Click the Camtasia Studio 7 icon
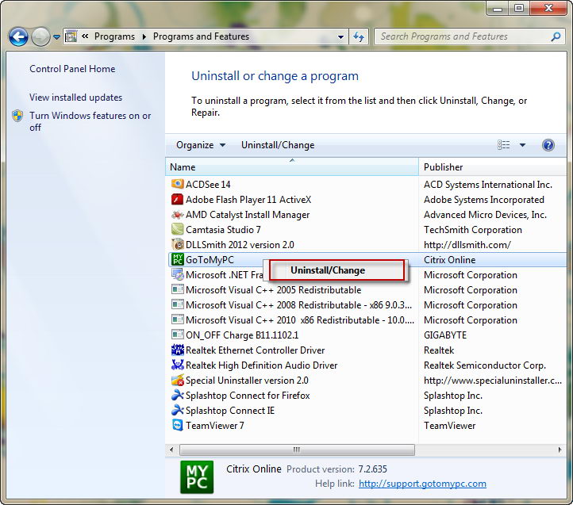The width and height of the screenshot is (573, 505). [178, 229]
